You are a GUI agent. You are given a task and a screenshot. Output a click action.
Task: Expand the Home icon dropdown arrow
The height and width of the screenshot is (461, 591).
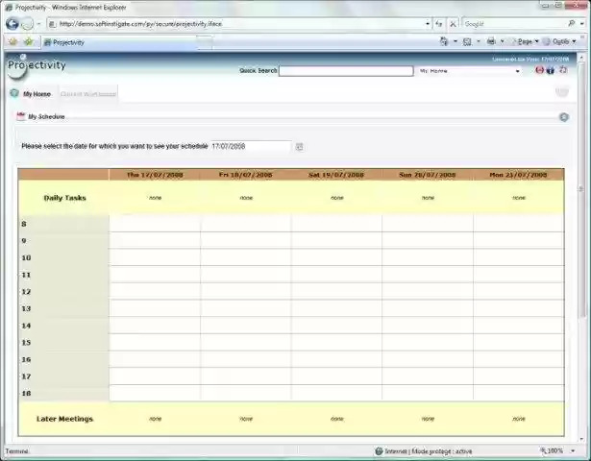[x=456, y=41]
